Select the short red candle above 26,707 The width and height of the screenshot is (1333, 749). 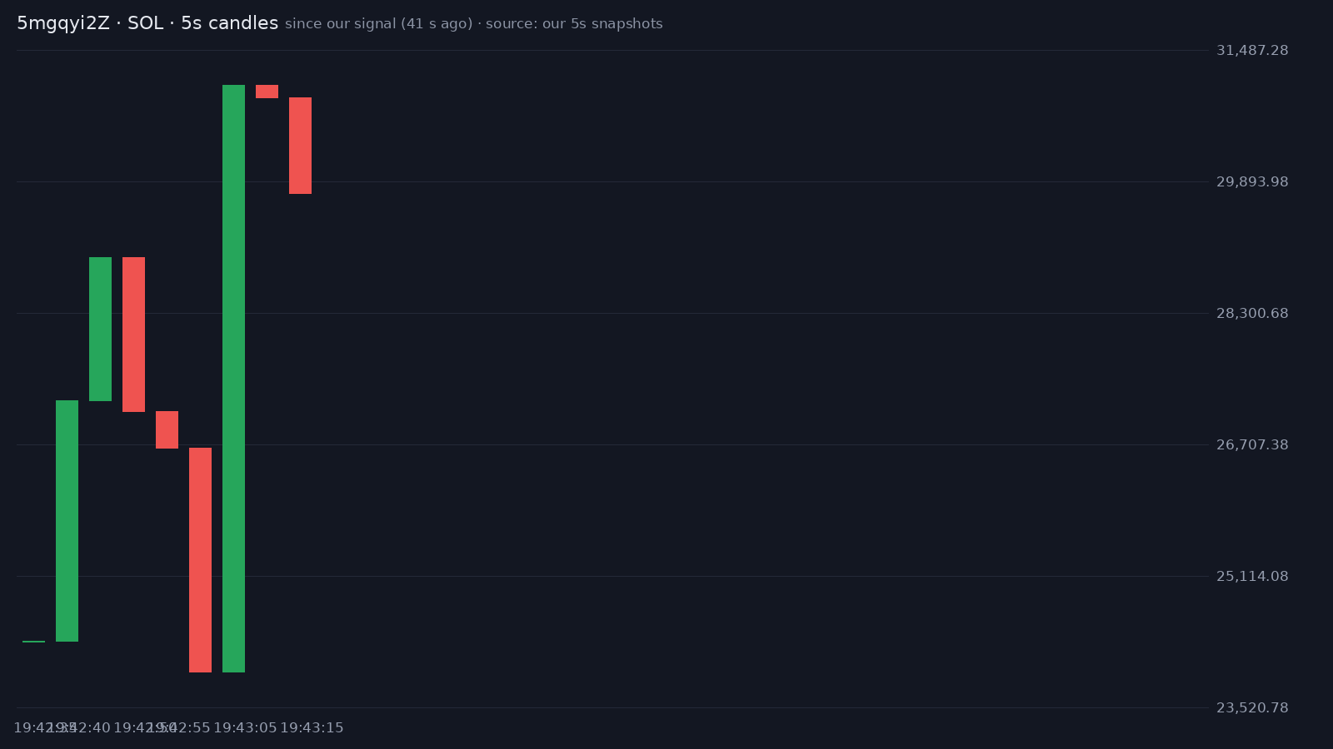pyautogui.click(x=167, y=429)
